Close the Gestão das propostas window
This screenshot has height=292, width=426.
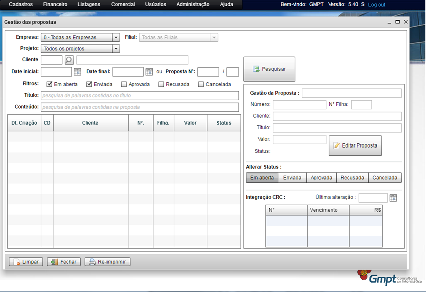[406, 22]
